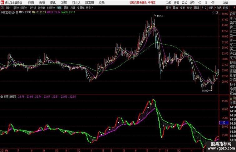The height and width of the screenshot is (152, 236).
Task: Click the mobile phone icon
Action: (x=206, y=2)
